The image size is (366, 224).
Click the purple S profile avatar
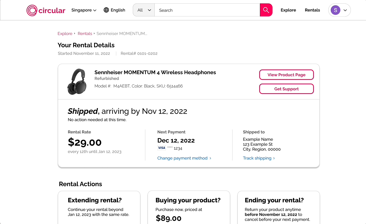tap(335, 10)
